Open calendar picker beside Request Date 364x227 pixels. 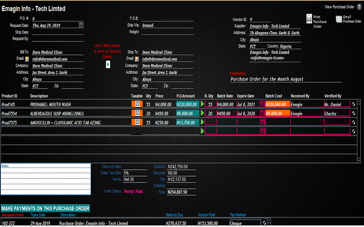click(81, 25)
